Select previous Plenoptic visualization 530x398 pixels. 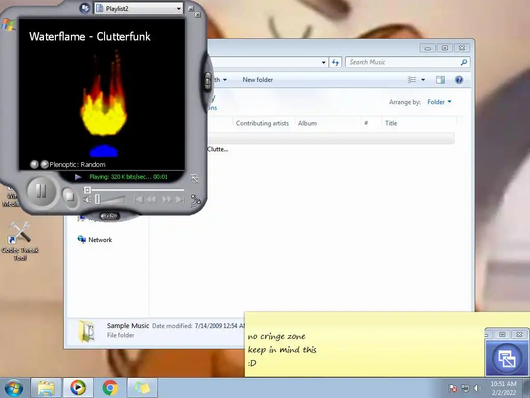[x=34, y=164]
